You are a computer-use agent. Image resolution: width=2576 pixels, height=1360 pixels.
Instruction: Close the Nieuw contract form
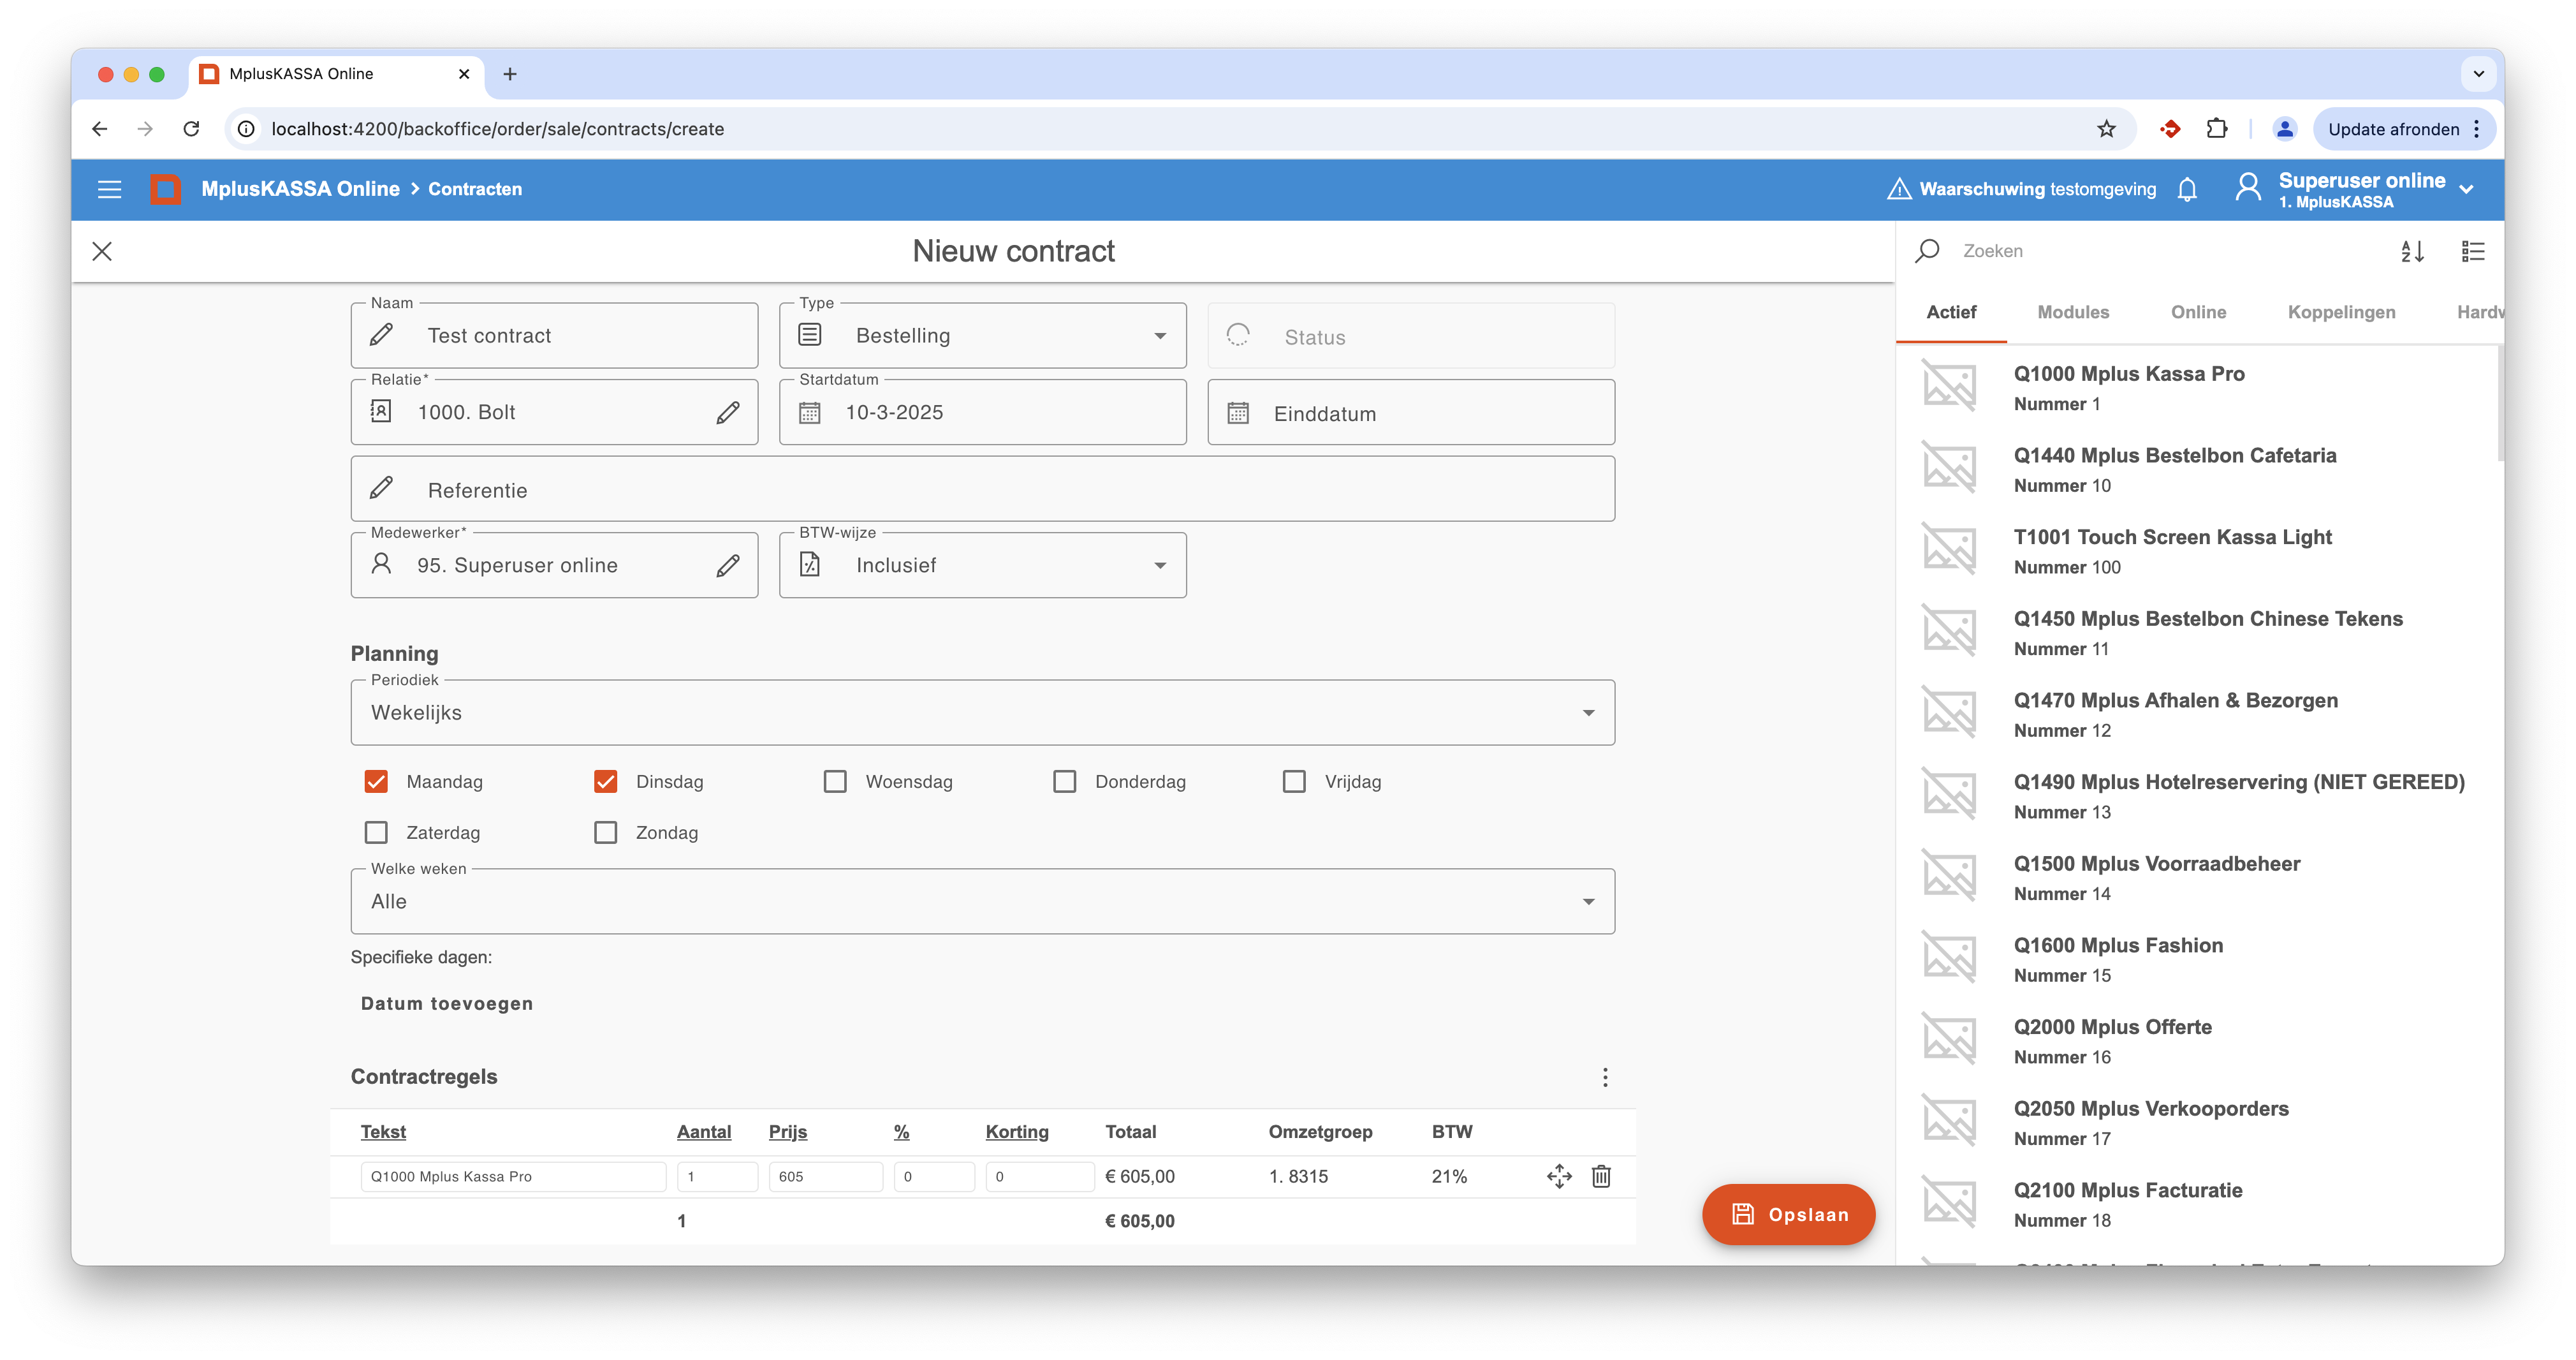102,251
